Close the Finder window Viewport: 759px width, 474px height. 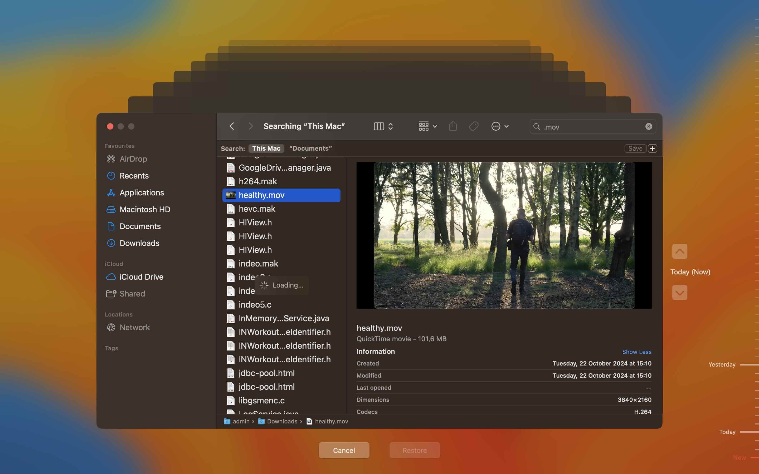(110, 126)
